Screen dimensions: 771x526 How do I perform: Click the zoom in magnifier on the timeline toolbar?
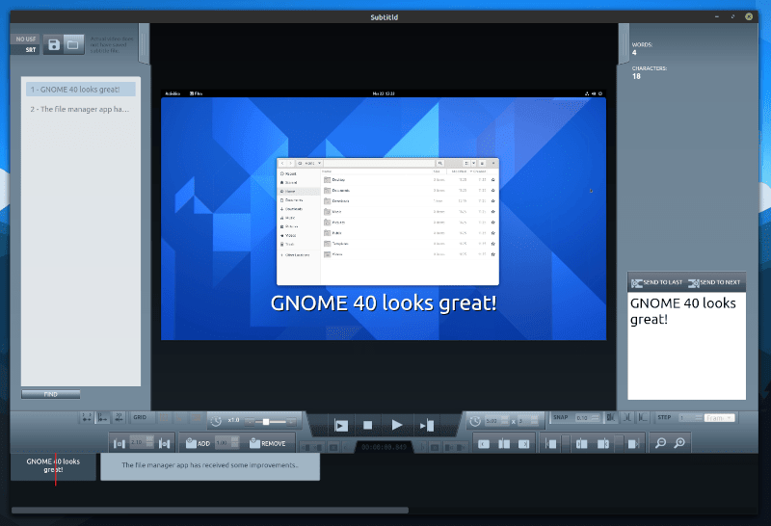[x=680, y=443]
